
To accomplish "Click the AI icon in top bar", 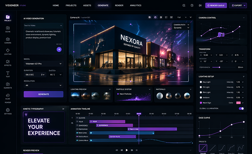I will pyautogui.click(x=200, y=5).
